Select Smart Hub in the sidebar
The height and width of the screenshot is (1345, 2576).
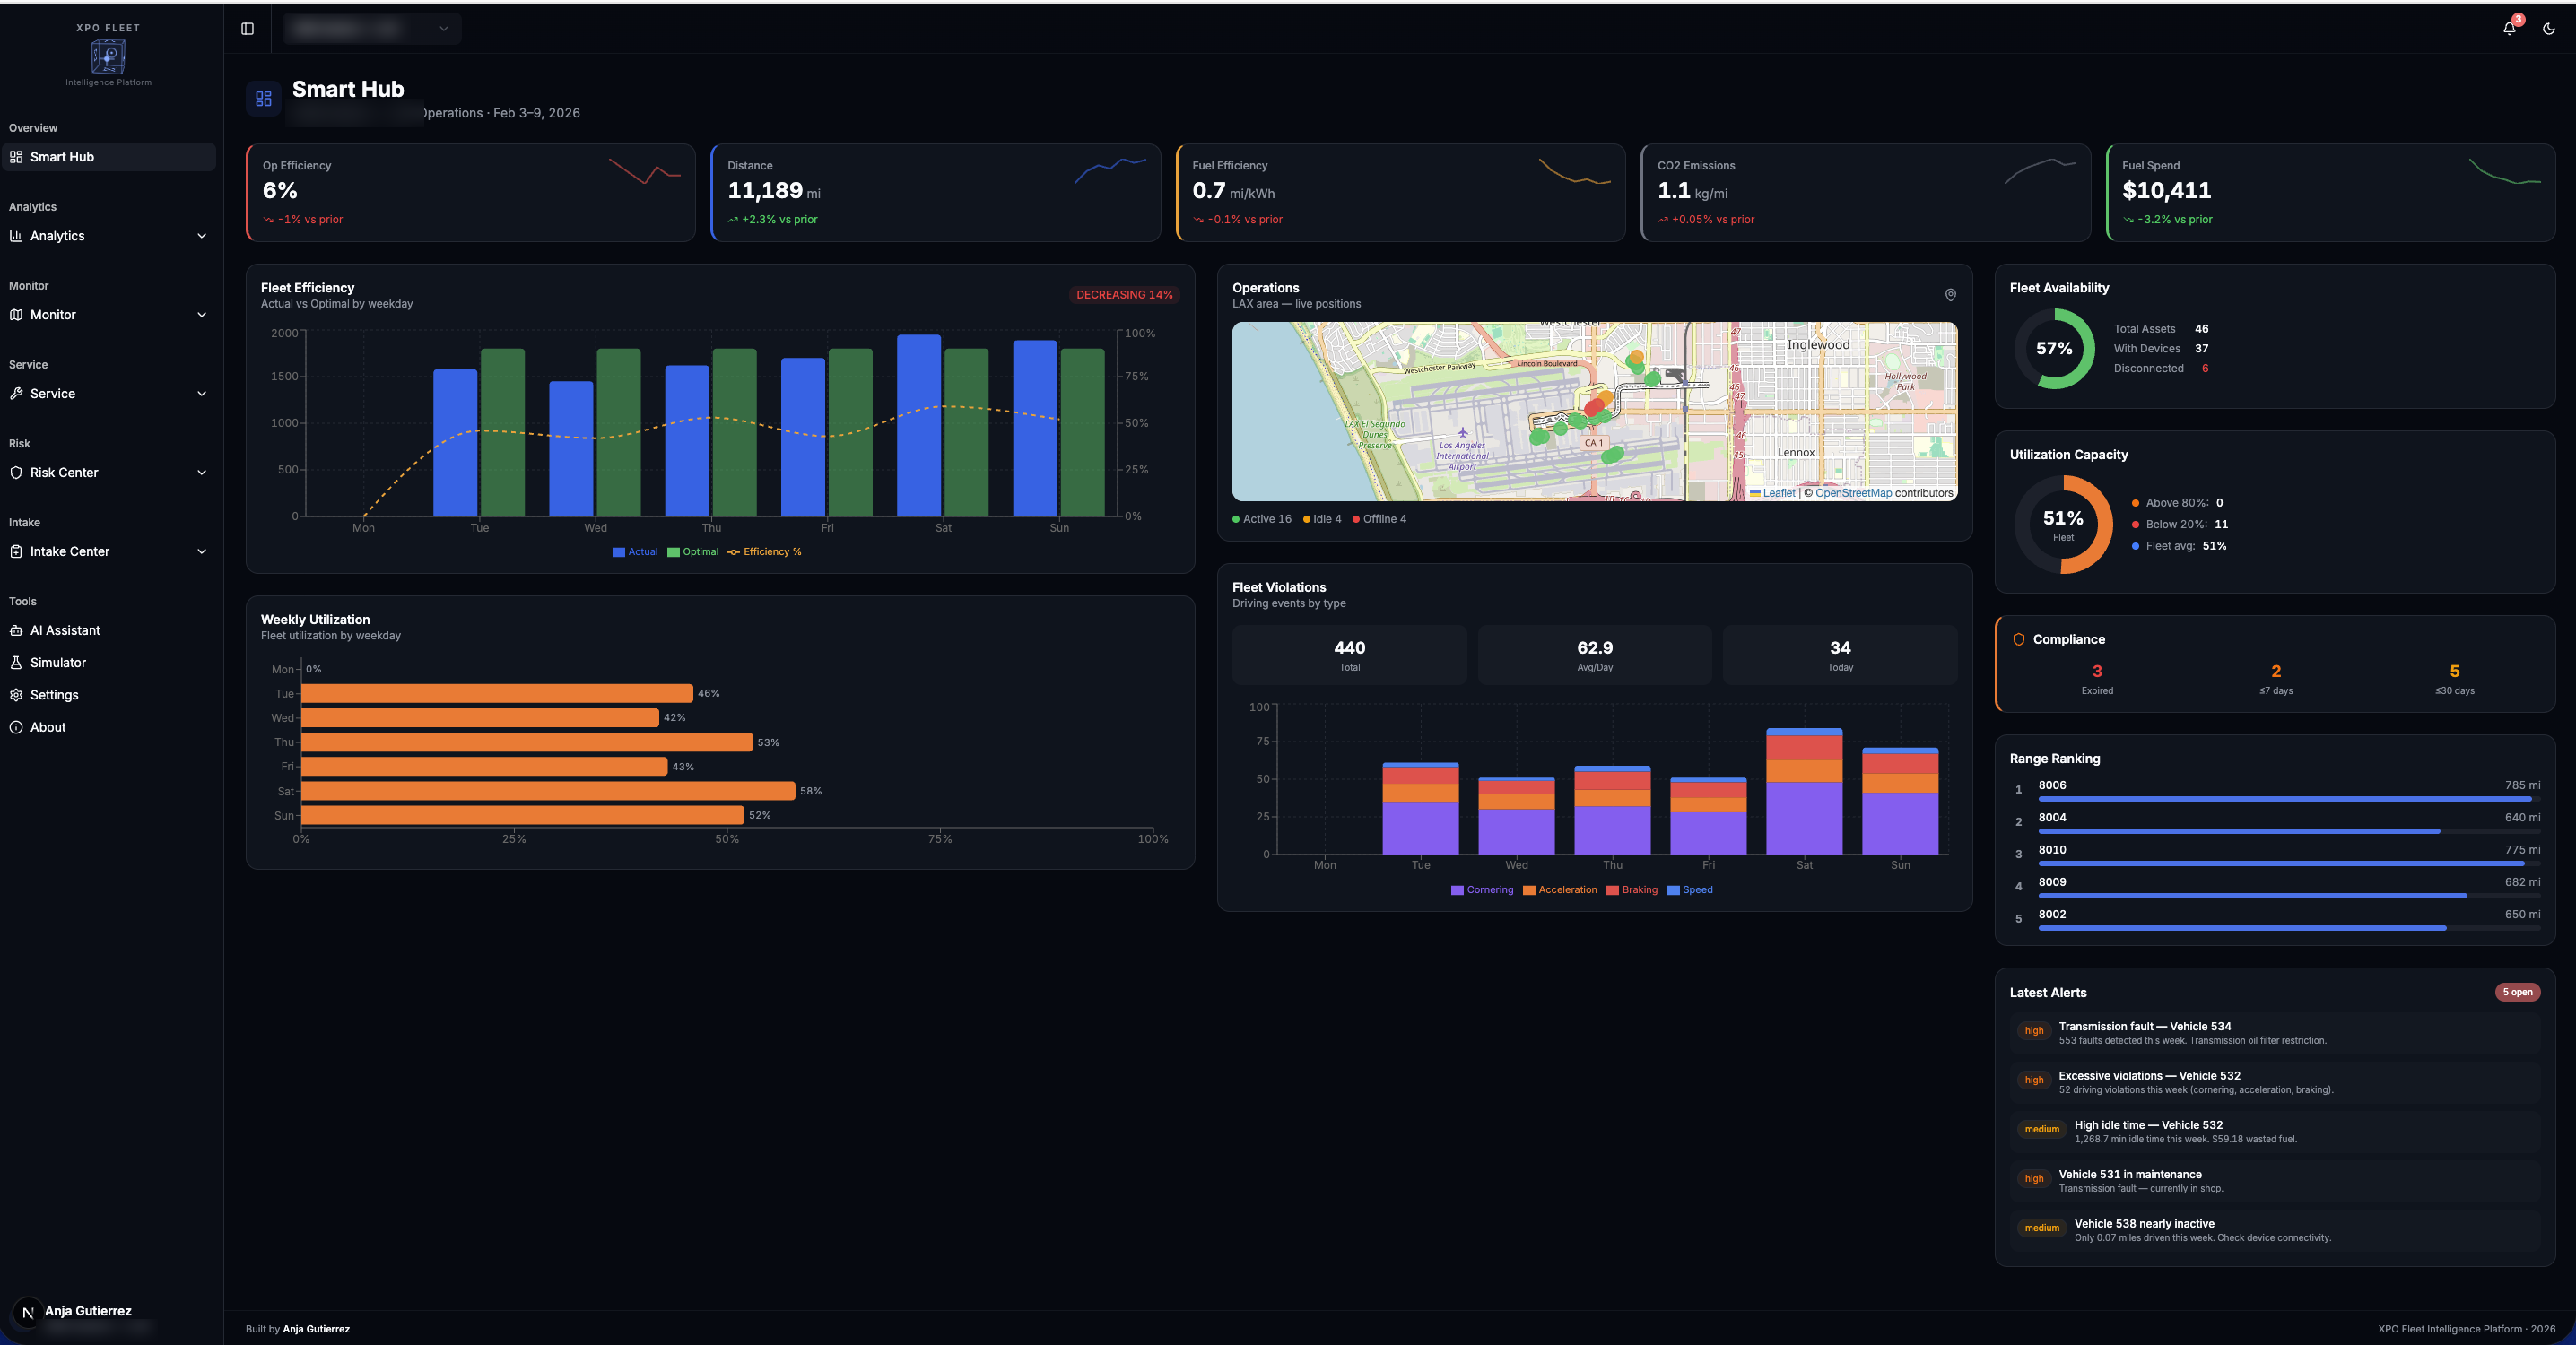[x=109, y=157]
